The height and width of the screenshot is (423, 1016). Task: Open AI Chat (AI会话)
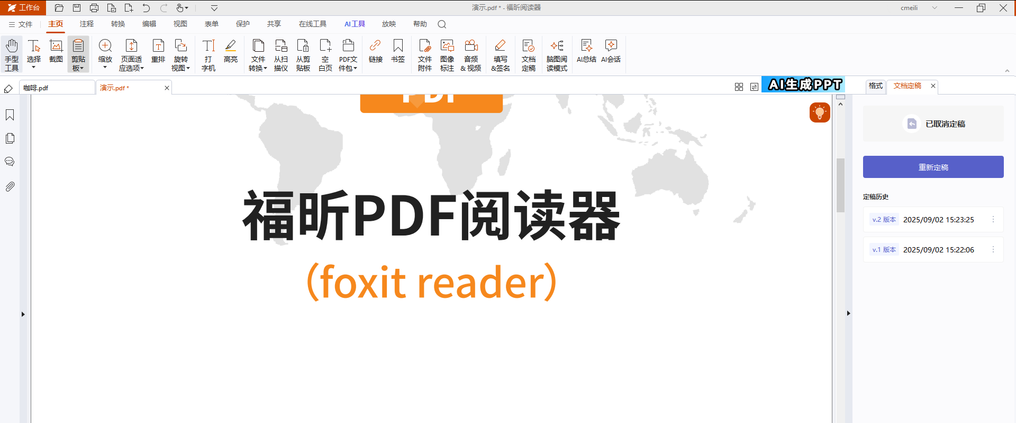click(x=611, y=51)
